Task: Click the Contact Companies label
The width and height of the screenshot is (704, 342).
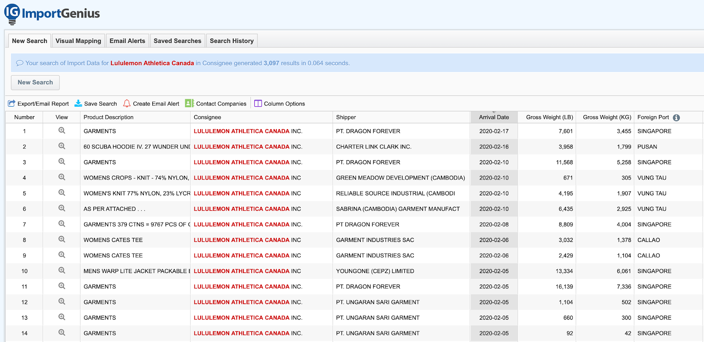Action: [x=221, y=104]
